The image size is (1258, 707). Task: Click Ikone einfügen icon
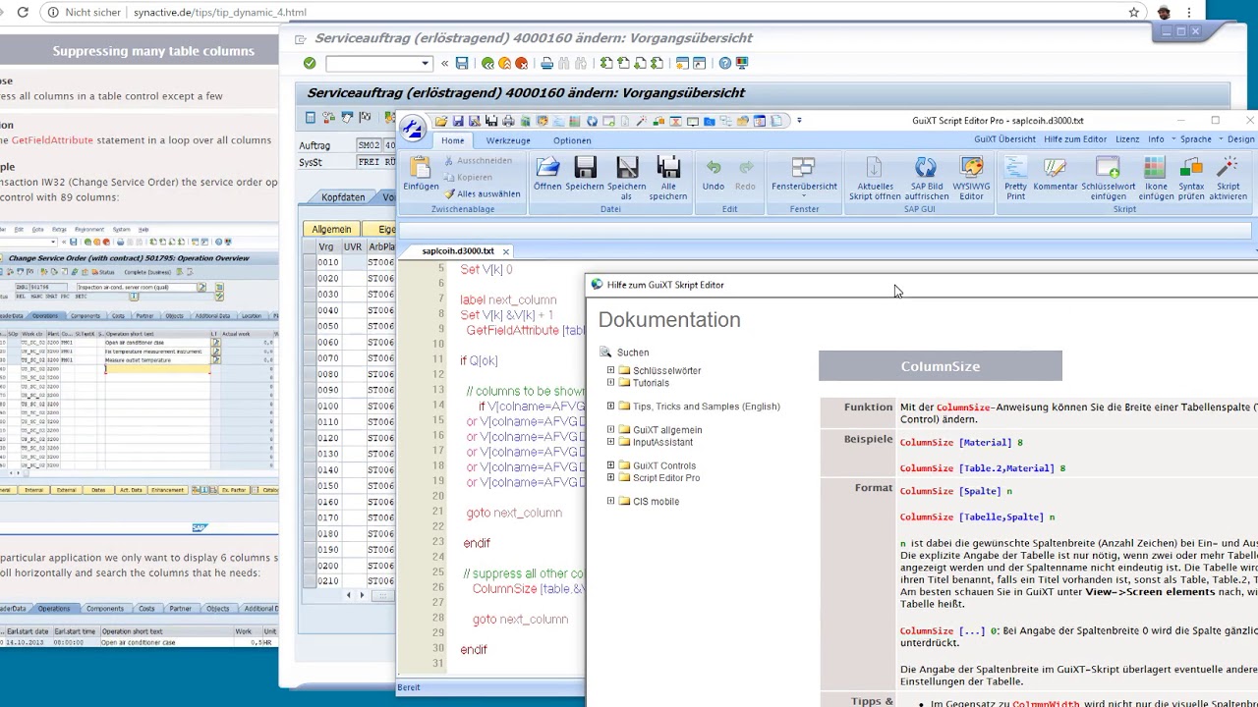pos(1156,178)
